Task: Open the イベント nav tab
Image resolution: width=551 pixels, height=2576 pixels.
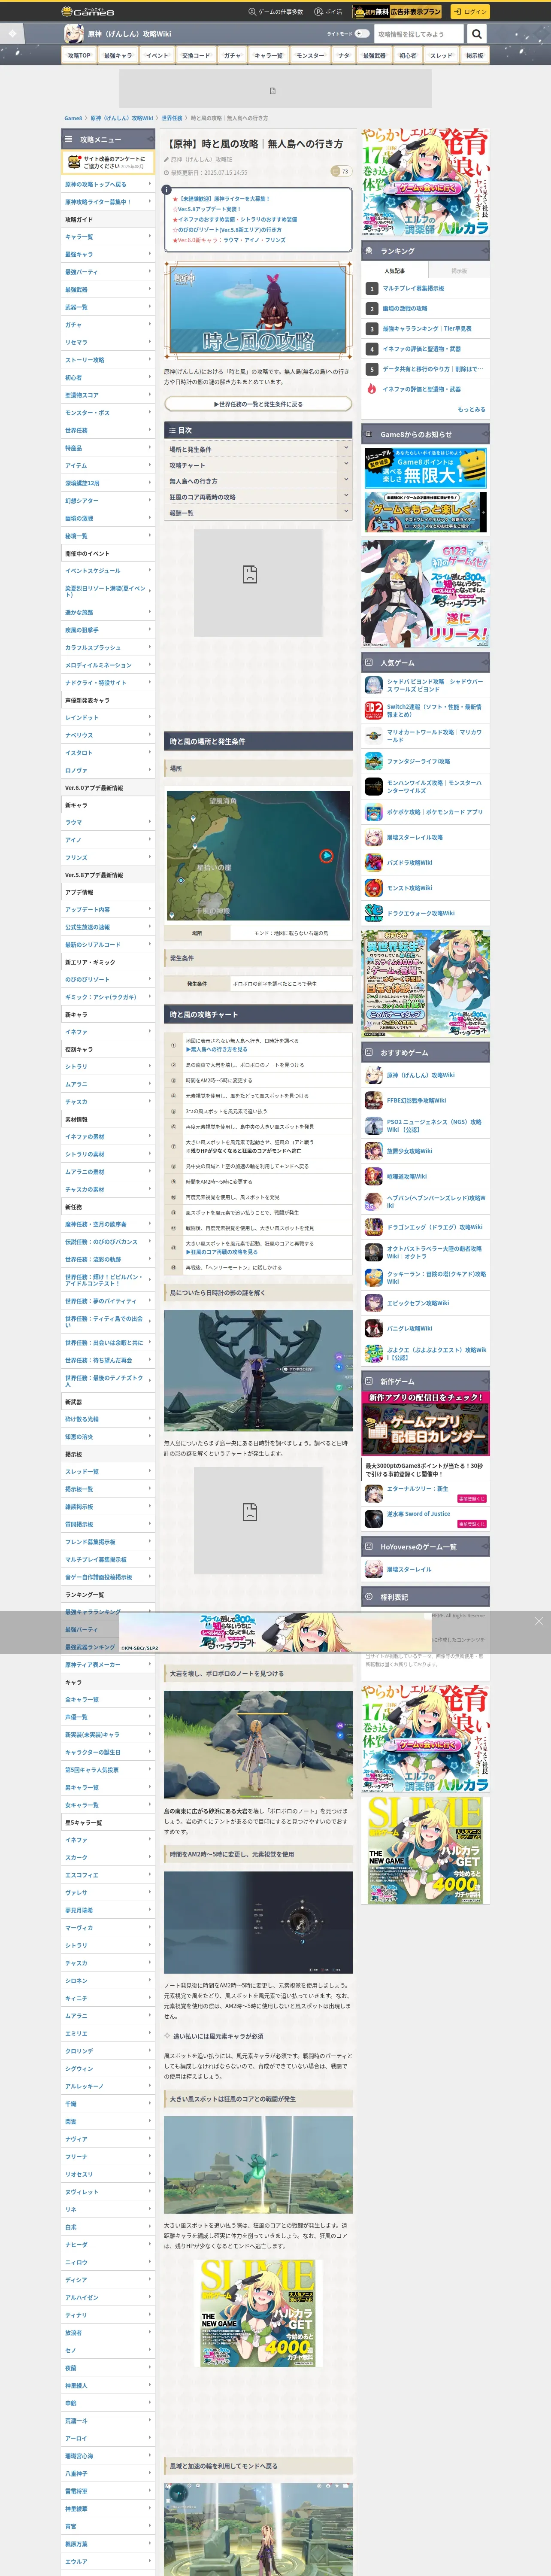Action: pyautogui.click(x=157, y=56)
